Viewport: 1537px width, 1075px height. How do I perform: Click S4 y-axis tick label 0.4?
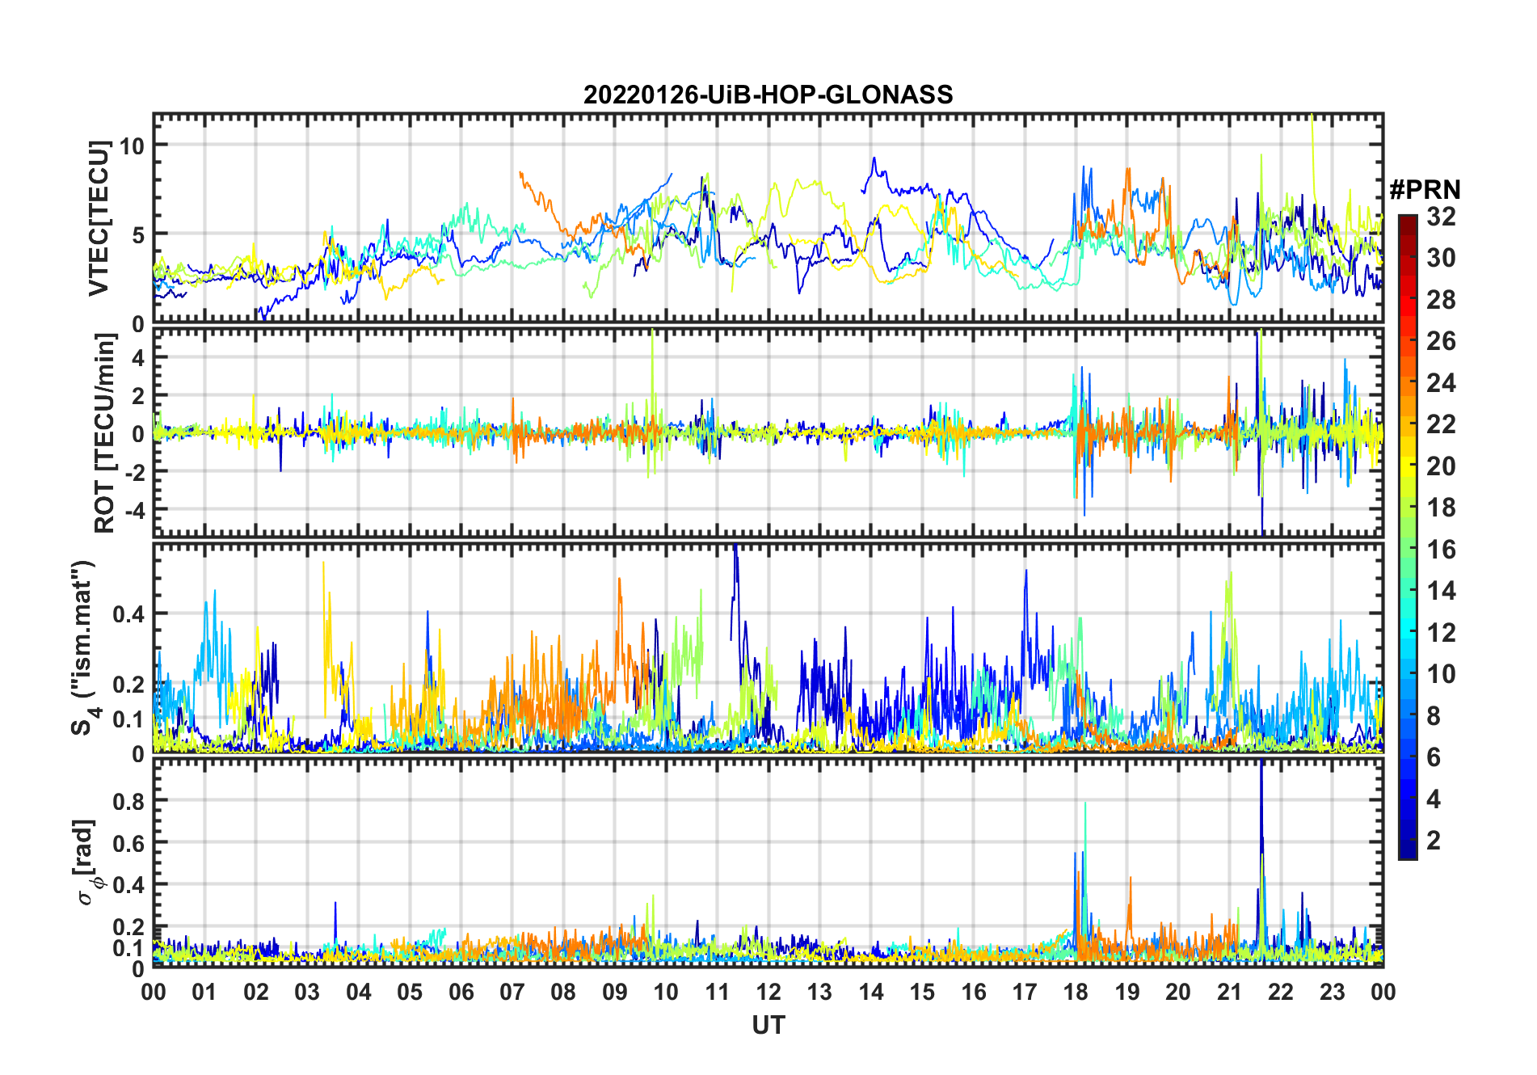128,613
